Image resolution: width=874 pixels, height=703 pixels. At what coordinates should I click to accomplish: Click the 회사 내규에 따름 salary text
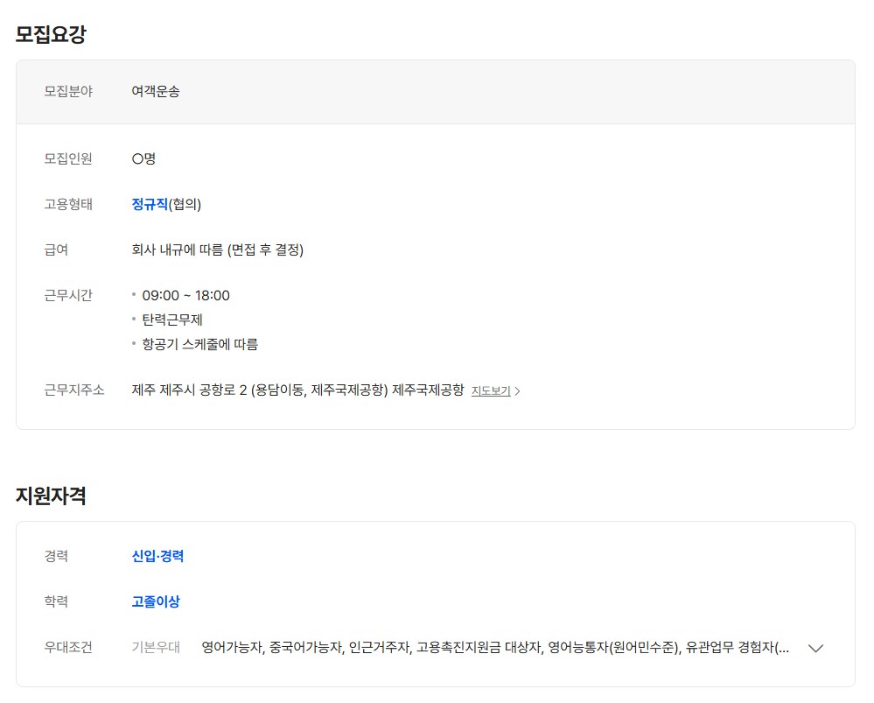(x=217, y=250)
